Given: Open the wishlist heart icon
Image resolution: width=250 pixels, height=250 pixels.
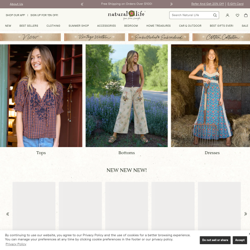Looking at the screenshot, I should [x=237, y=15].
